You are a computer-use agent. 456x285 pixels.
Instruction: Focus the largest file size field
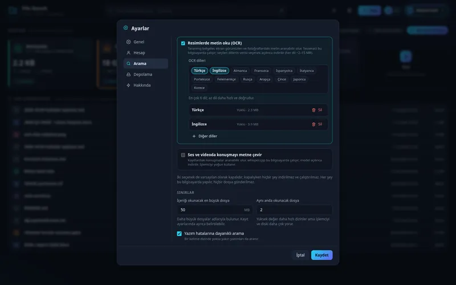(x=215, y=210)
